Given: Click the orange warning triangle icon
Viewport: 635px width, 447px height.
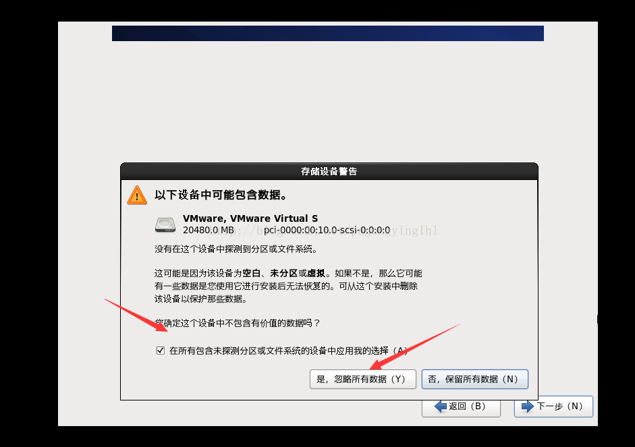Looking at the screenshot, I should coord(137,196).
